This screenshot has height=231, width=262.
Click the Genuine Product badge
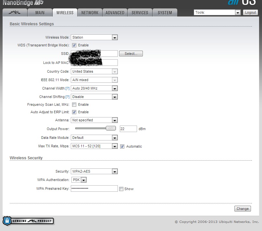tap(28, 221)
